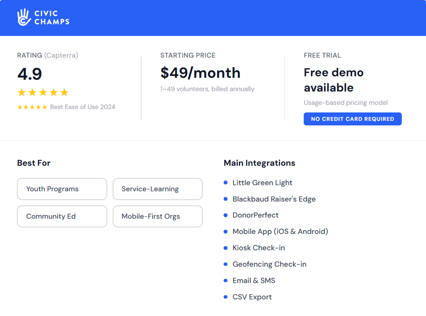
Task: Click the Best Ease of Use 2024 text
Action: (83, 107)
